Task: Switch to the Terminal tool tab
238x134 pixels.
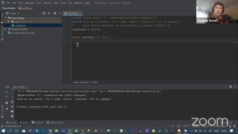Action: (37, 122)
